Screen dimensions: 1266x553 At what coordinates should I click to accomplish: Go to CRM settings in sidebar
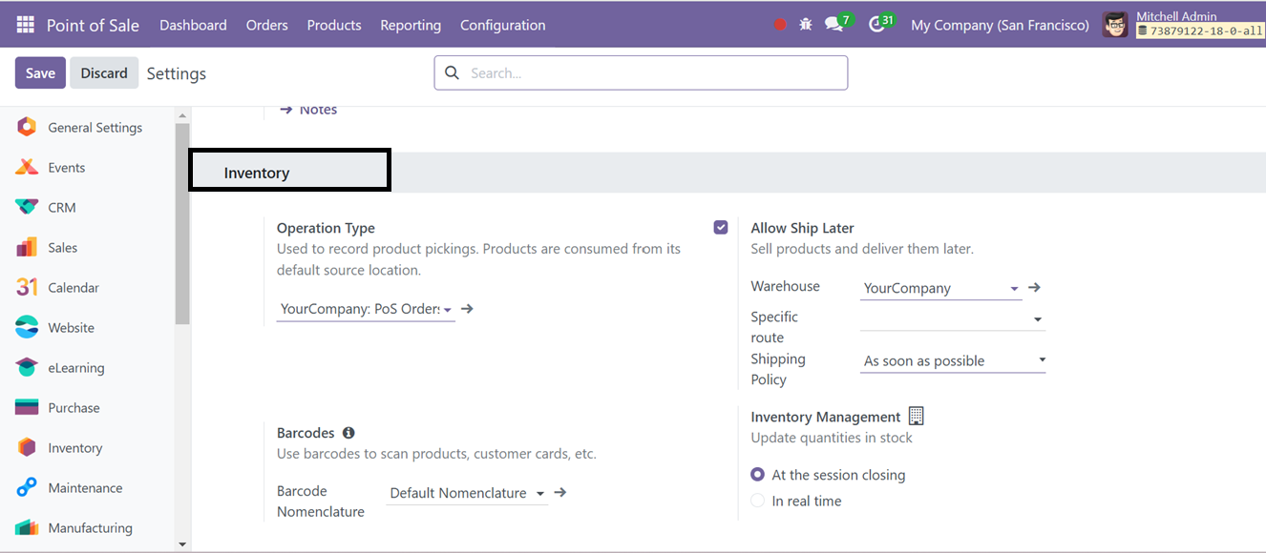(62, 207)
